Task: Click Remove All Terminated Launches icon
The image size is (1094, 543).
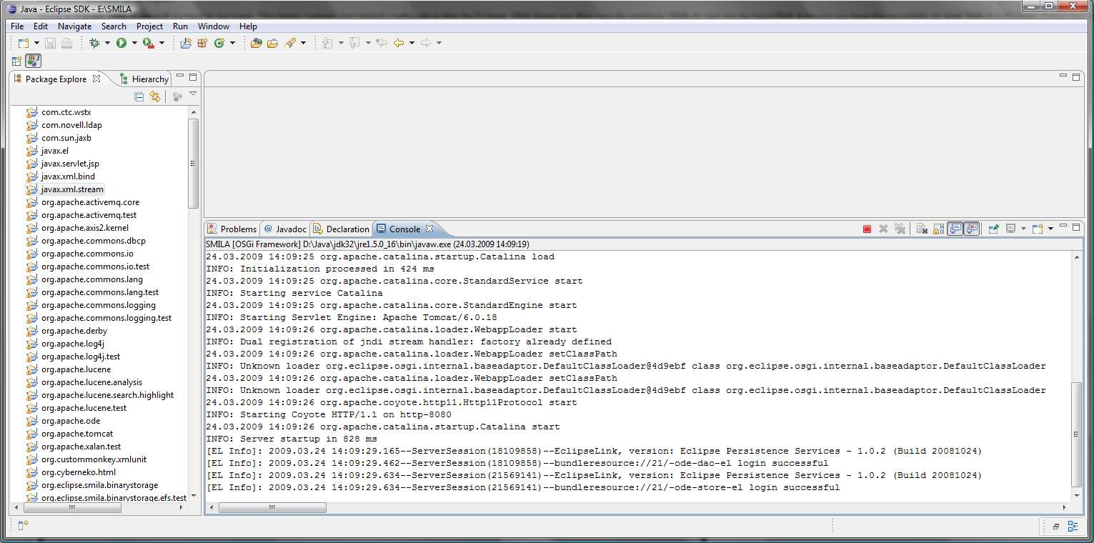Action: pyautogui.click(x=900, y=229)
